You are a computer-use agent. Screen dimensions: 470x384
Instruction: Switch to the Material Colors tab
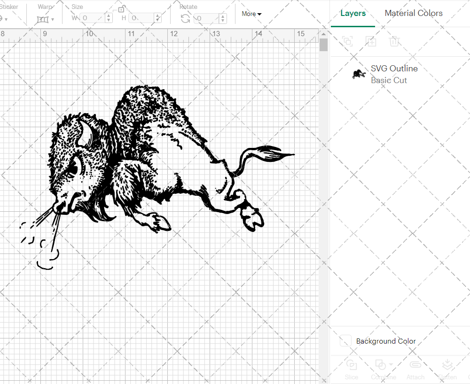tap(413, 13)
